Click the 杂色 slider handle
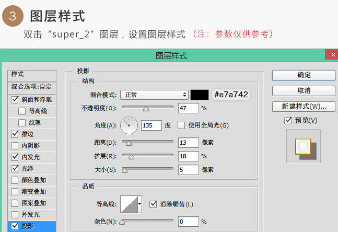Screen dimensions: 338x232 (122, 222)
